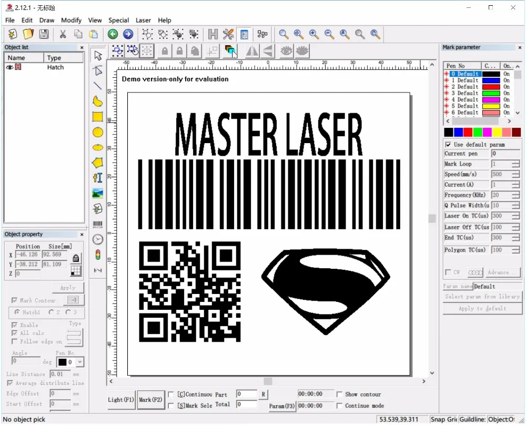Toggle Follow edge on checkbox
This screenshot has height=425, width=526.
pyautogui.click(x=14, y=341)
